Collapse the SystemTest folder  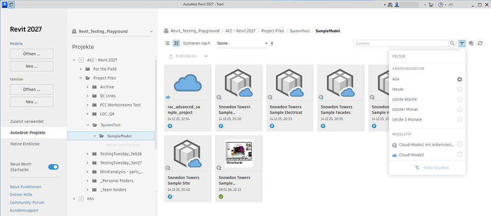(88, 125)
